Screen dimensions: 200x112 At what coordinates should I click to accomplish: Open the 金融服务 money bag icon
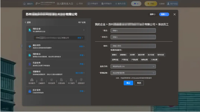tap(42, 80)
